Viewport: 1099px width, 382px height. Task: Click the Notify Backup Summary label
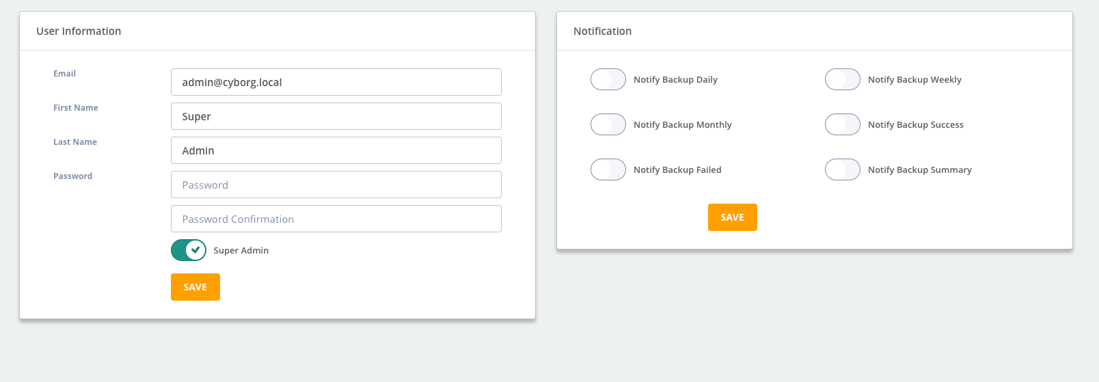point(920,170)
